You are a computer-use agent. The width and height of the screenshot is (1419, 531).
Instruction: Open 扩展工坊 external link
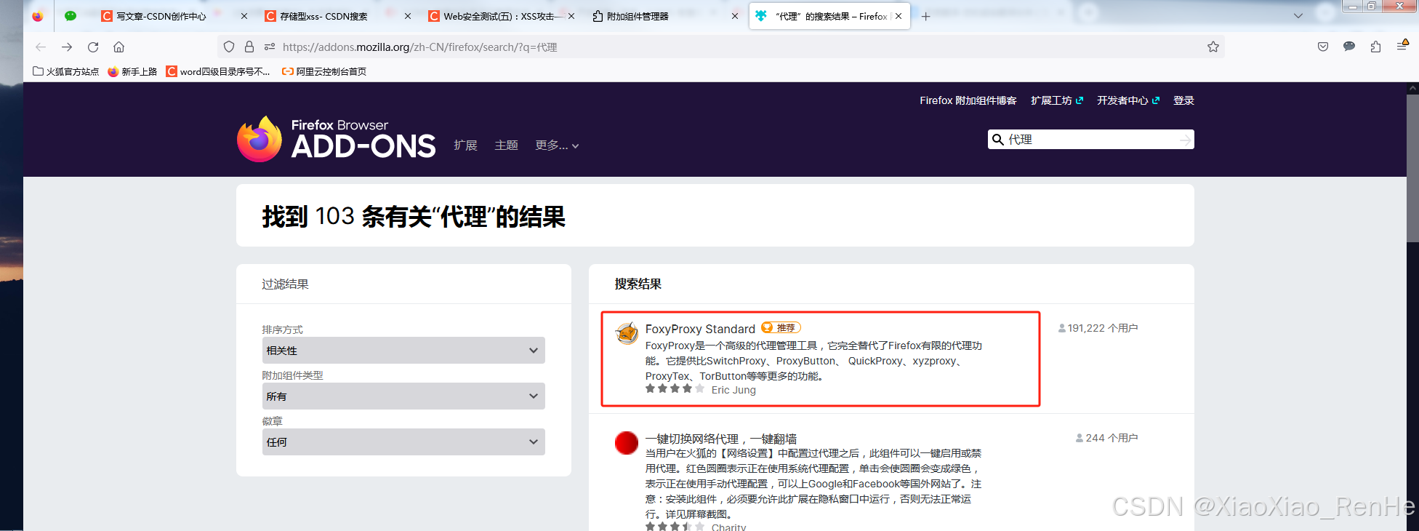[1056, 100]
